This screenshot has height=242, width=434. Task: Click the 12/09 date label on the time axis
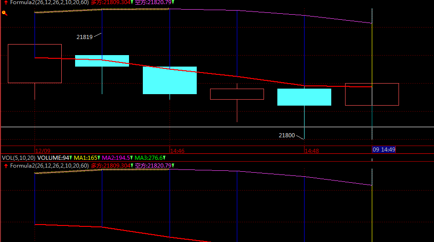(43, 151)
